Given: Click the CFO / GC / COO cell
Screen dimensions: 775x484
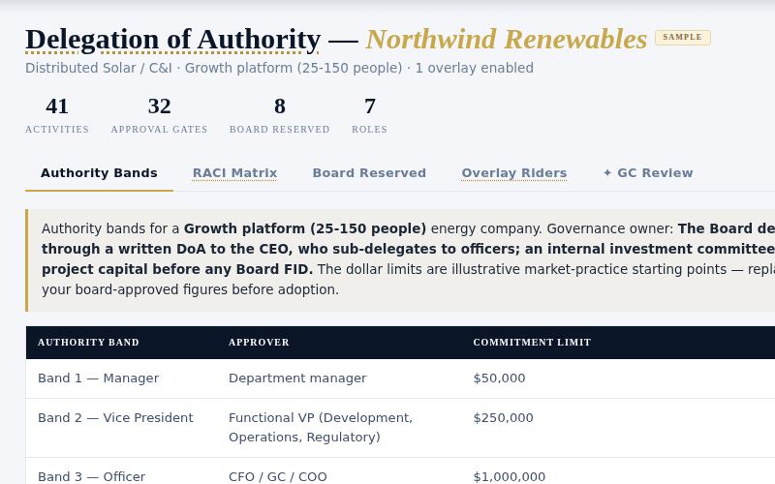Looking at the screenshot, I should (x=277, y=476).
